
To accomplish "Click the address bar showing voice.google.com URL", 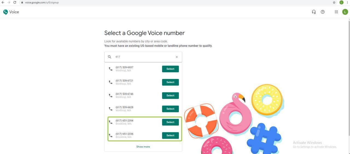I will click(x=175, y=2).
